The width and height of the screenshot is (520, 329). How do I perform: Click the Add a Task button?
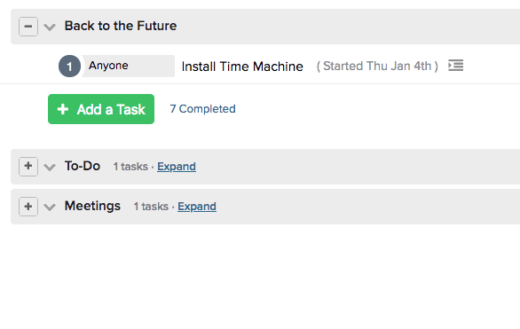(x=101, y=109)
